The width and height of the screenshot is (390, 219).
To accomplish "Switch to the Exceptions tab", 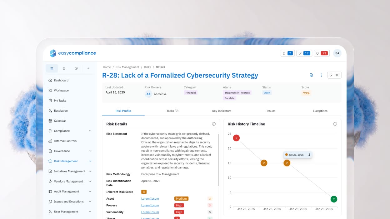I will pos(320,111).
